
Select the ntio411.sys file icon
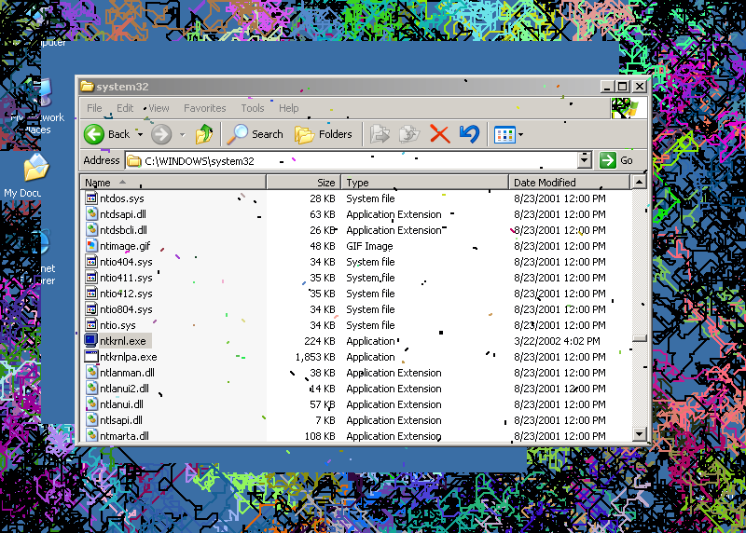click(91, 277)
